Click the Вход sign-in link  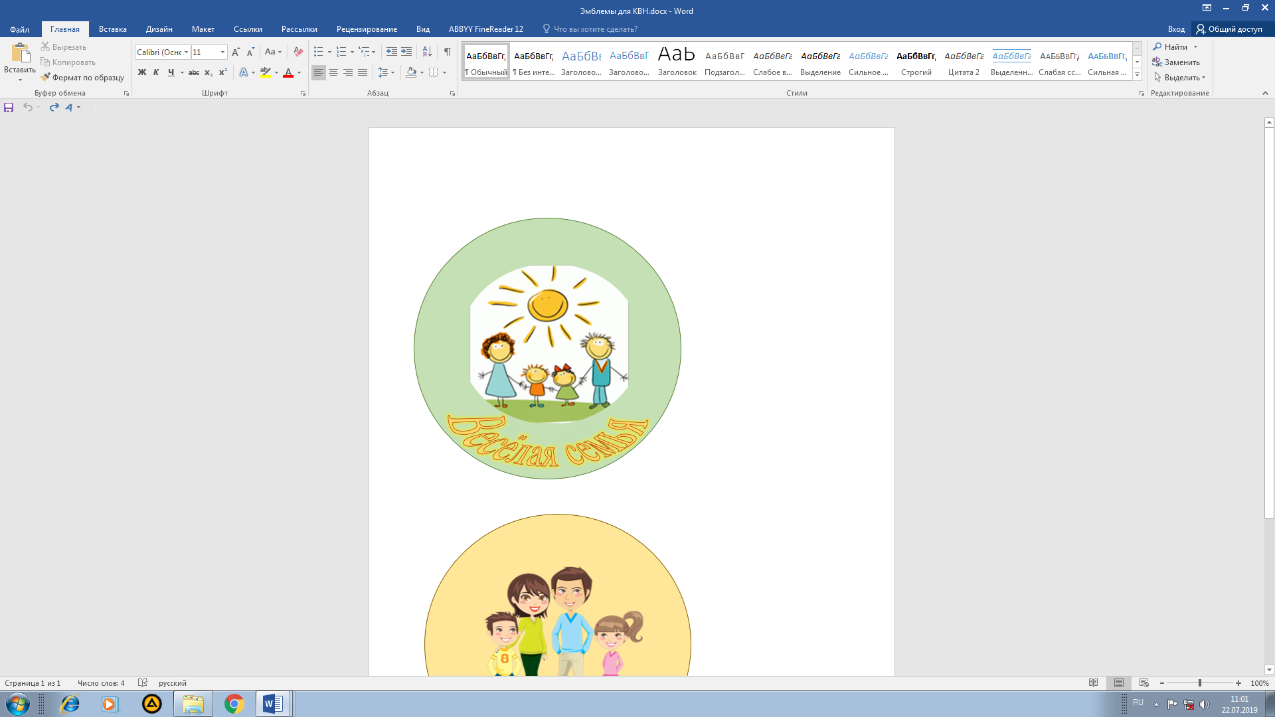[x=1176, y=29]
